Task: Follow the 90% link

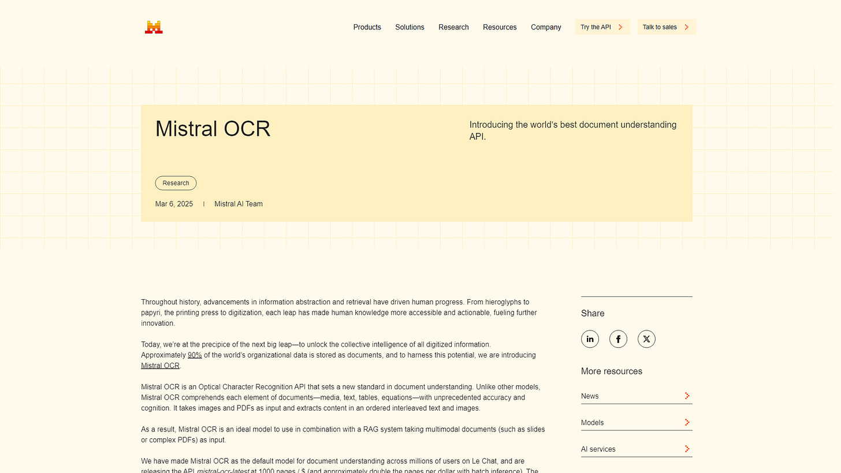Action: 195,355
